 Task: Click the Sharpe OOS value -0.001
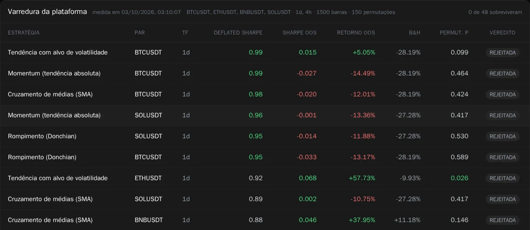click(307, 115)
